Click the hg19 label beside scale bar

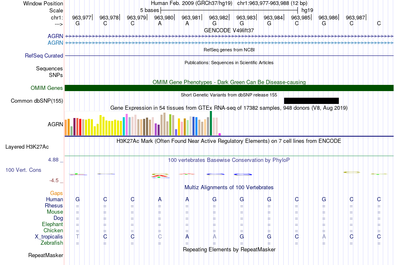tap(307, 10)
